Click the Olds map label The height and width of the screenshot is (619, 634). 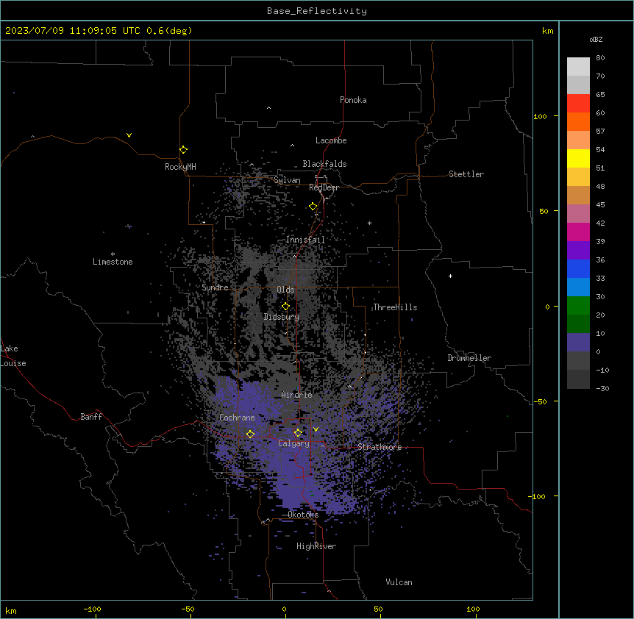coord(285,290)
